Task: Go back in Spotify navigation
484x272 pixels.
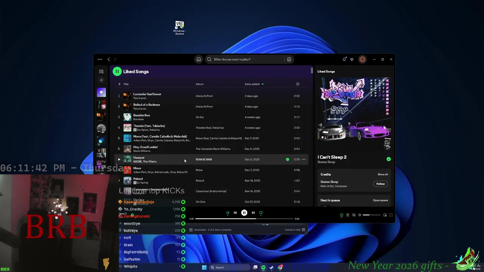Action: pyautogui.click(x=109, y=59)
